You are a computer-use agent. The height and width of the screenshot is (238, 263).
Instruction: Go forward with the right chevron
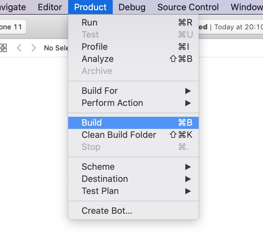click(x=34, y=48)
